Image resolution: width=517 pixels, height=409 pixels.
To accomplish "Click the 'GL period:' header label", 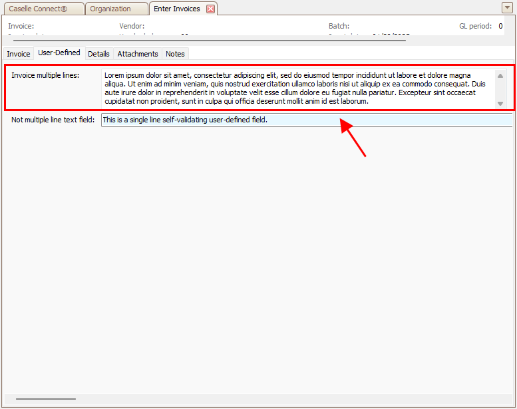I will (x=476, y=26).
